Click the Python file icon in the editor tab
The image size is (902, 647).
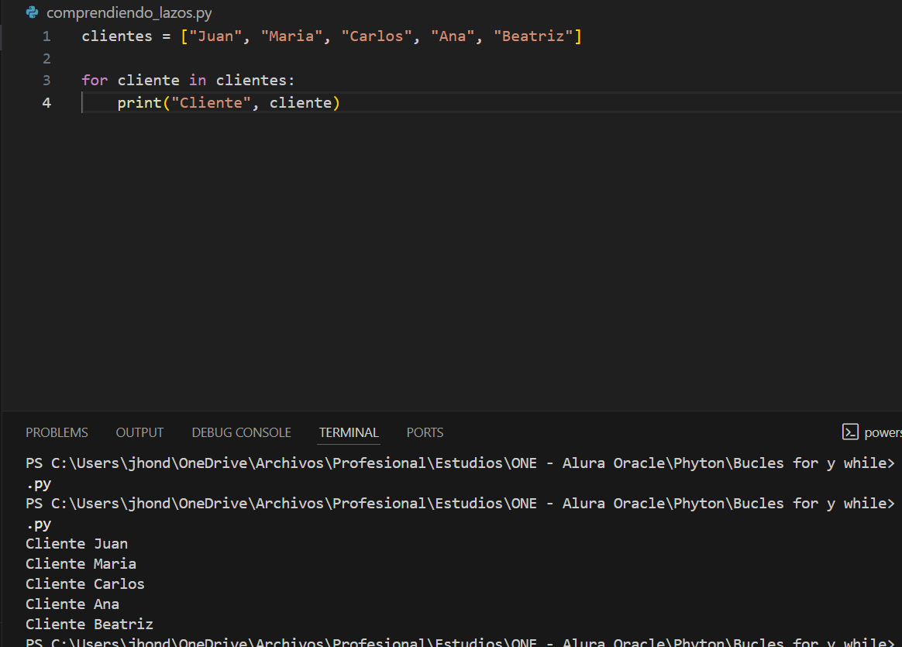[33, 12]
